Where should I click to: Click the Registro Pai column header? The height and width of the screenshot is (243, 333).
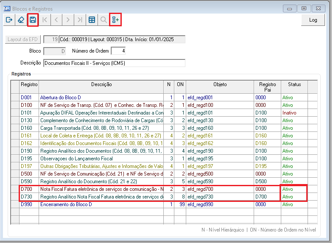268,87
